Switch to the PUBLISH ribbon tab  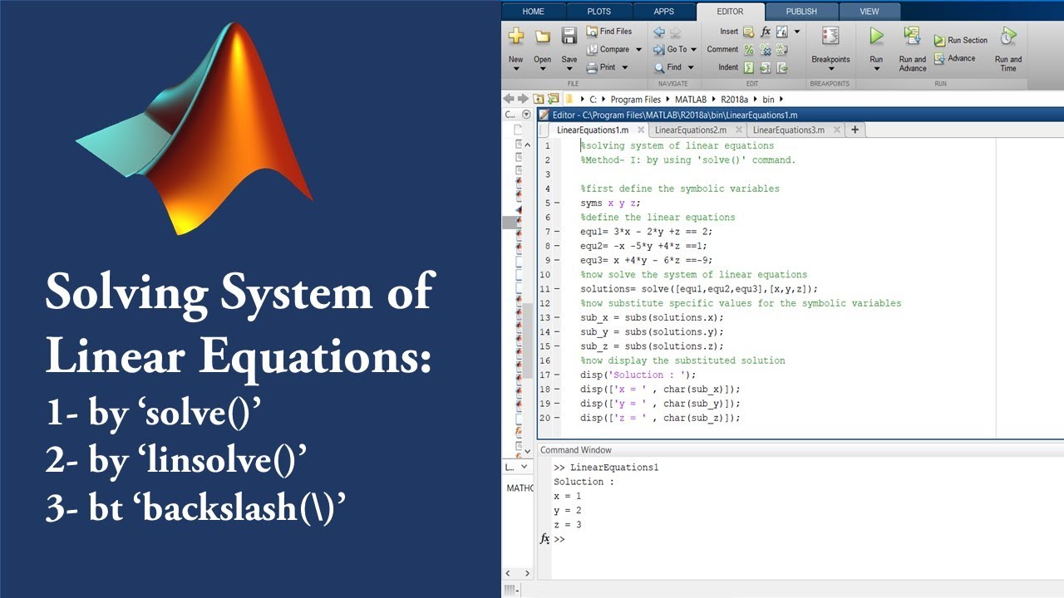click(800, 12)
